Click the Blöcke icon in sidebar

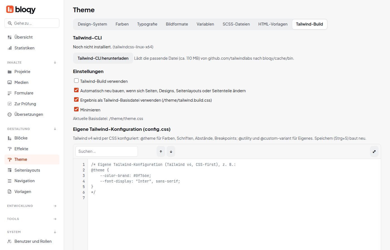tap(9, 138)
